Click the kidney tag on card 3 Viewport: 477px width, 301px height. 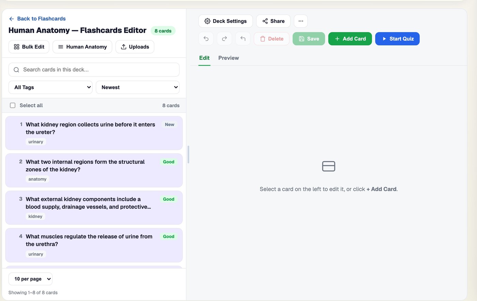pyautogui.click(x=35, y=216)
